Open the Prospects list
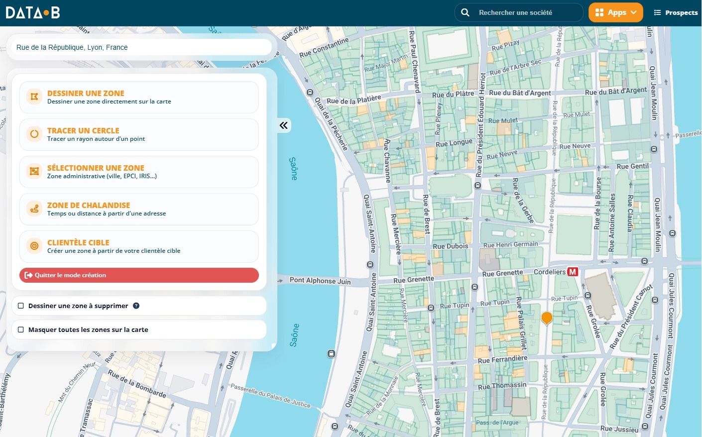This screenshot has width=702, height=437. 676,12
